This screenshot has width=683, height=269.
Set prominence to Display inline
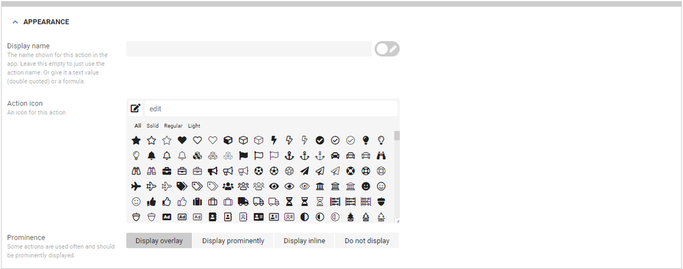click(x=304, y=241)
